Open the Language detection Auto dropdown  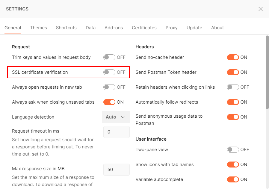pos(116,117)
